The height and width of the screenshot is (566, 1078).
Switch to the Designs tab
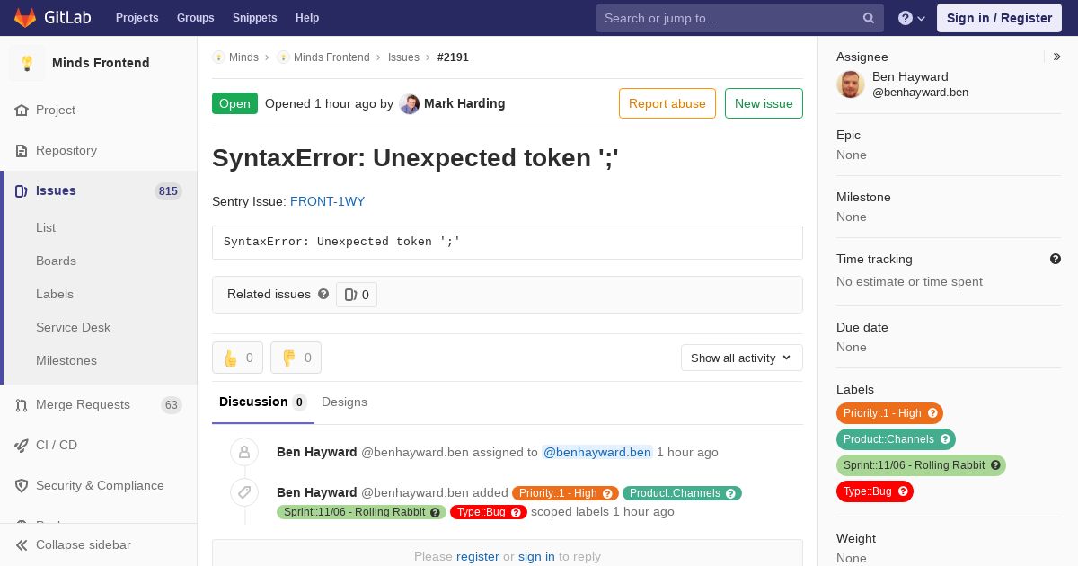(344, 402)
